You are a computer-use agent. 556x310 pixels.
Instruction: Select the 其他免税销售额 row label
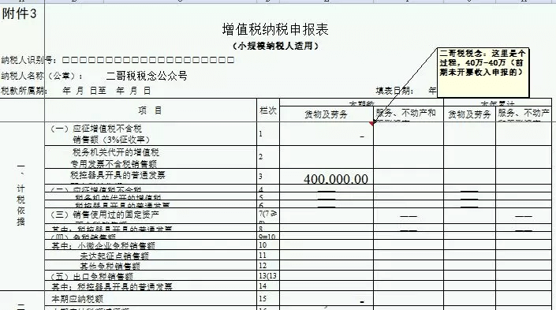(x=110, y=266)
